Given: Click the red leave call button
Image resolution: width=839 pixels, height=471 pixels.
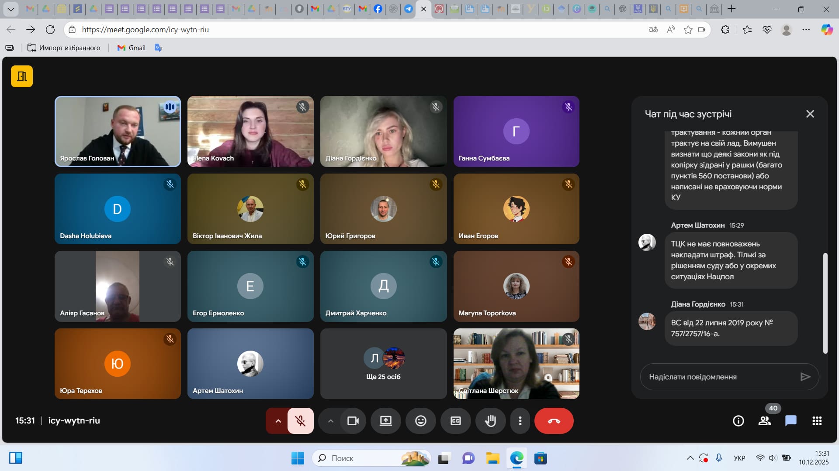Looking at the screenshot, I should (554, 421).
